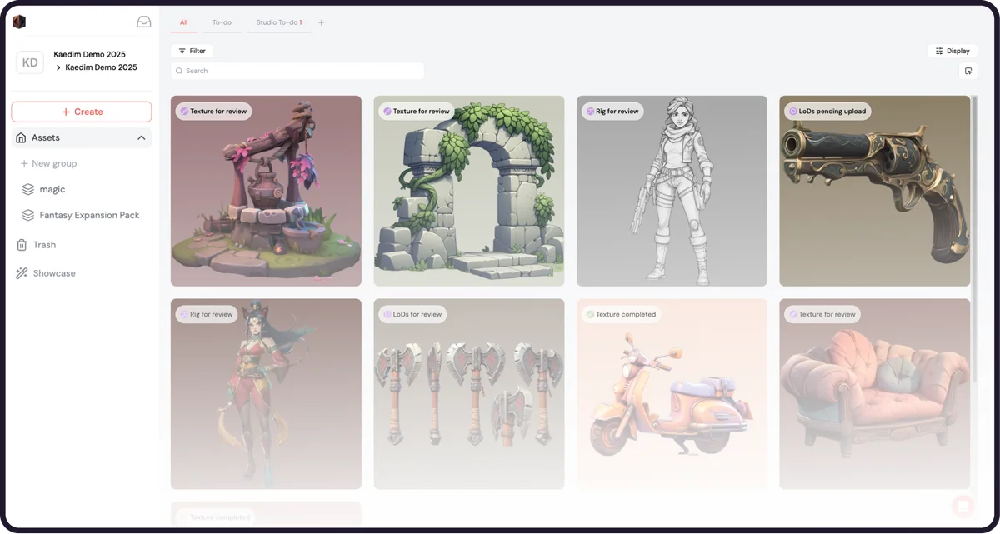Click the Kaedim logo in the sidebar
Viewport: 1000px width, 534px height.
(x=19, y=21)
